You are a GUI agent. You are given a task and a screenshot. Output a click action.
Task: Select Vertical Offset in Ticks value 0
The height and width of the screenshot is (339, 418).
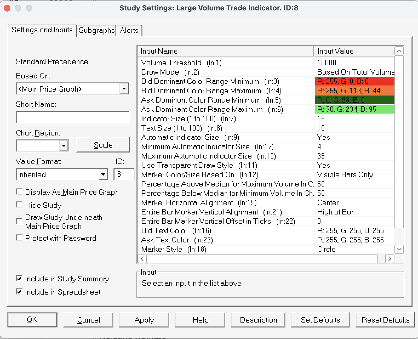[x=319, y=221]
